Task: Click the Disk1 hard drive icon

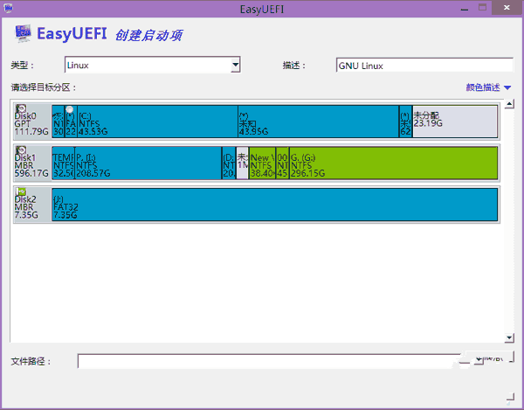Action: pyautogui.click(x=21, y=150)
